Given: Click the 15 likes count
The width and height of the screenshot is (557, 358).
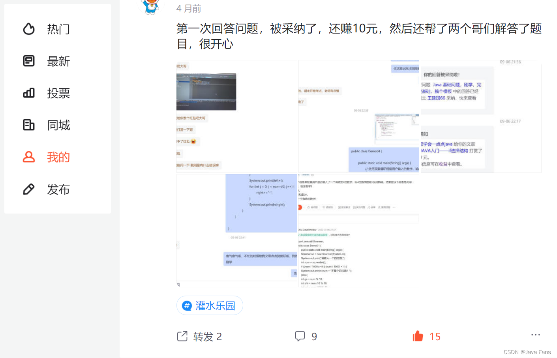Looking at the screenshot, I should pyautogui.click(x=435, y=337).
